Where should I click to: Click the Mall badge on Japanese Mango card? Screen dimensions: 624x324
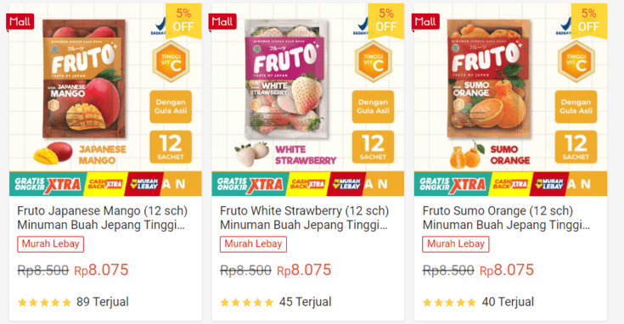[x=20, y=21]
